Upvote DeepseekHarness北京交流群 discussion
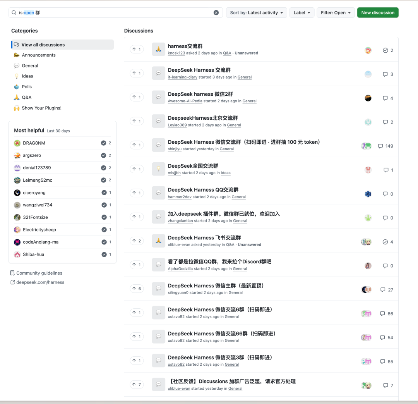The width and height of the screenshot is (418, 404). (x=137, y=121)
